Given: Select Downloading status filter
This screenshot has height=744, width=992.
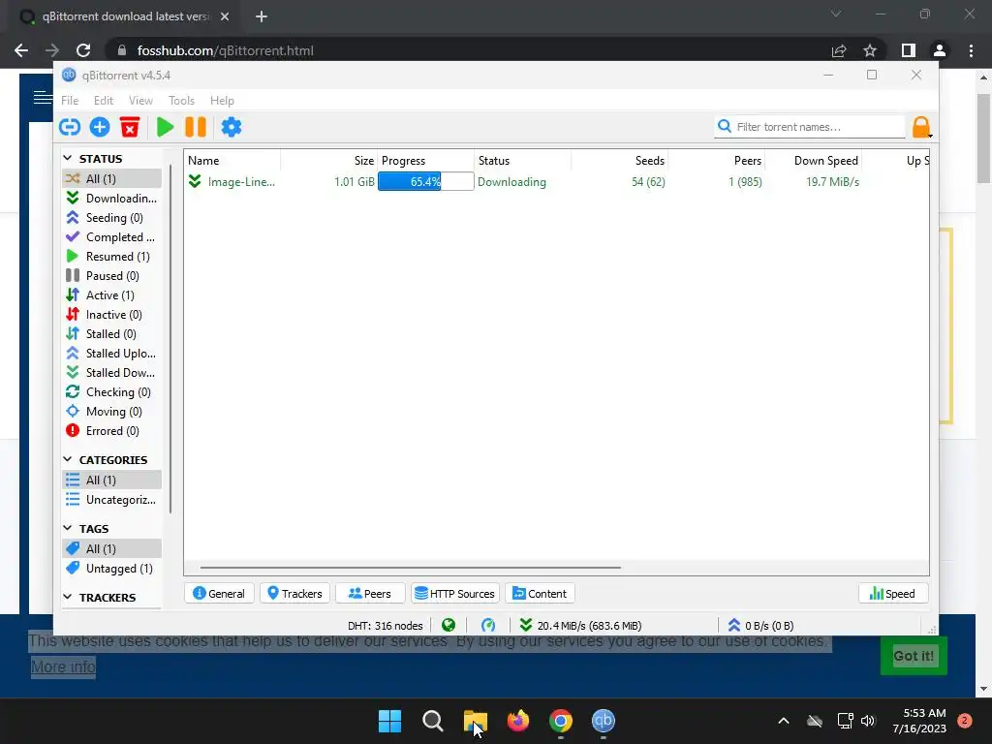Looking at the screenshot, I should [112, 198].
